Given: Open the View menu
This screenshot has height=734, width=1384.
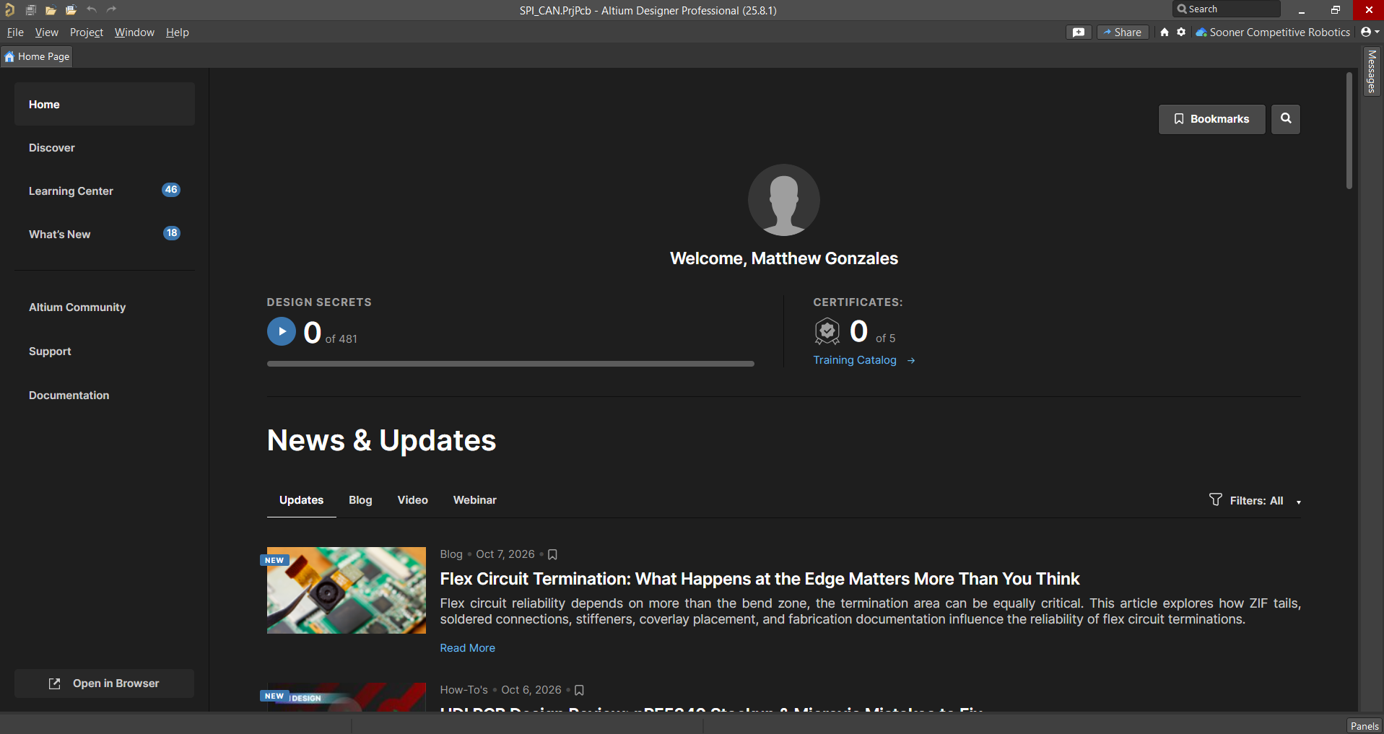Looking at the screenshot, I should pos(47,32).
